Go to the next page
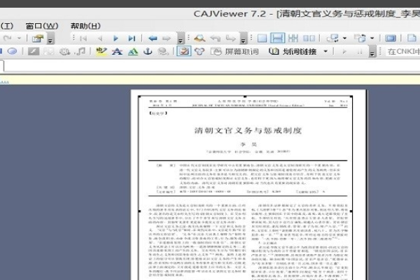420x280 pixels. (115, 38)
